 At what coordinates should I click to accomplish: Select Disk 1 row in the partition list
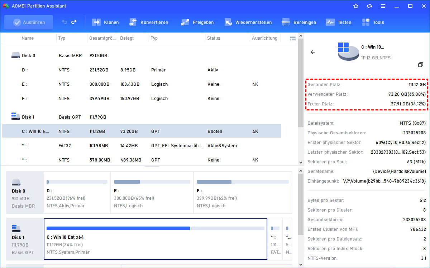click(142, 117)
